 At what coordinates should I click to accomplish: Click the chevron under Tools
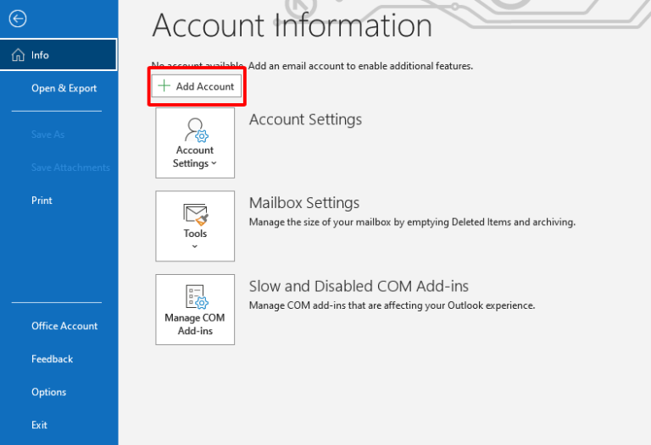point(195,246)
